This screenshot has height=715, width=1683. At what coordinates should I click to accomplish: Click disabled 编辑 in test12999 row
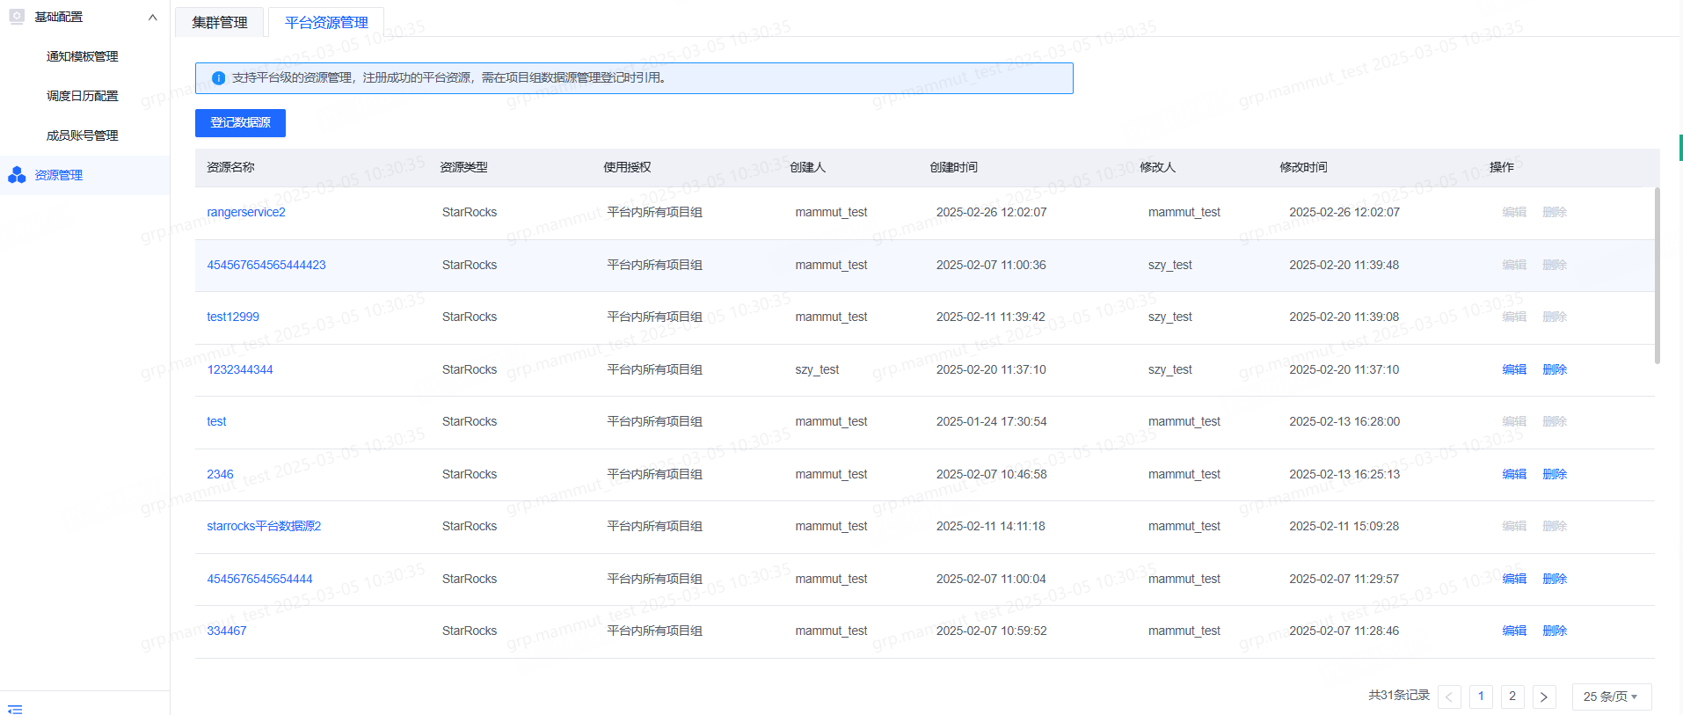(x=1514, y=317)
